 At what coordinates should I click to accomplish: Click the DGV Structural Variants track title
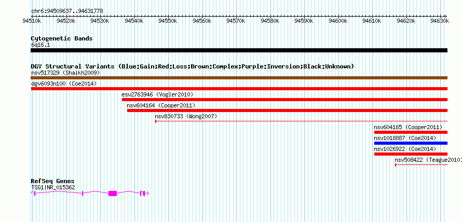click(x=193, y=66)
